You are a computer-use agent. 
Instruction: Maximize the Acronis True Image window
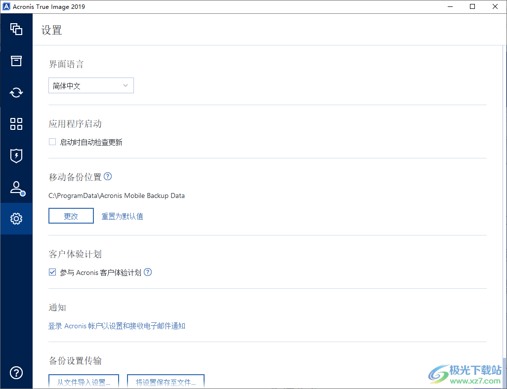point(472,6)
